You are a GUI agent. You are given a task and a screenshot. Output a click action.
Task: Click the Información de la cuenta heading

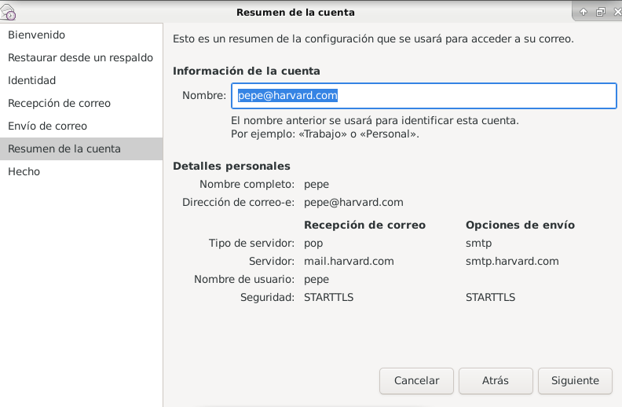click(247, 71)
